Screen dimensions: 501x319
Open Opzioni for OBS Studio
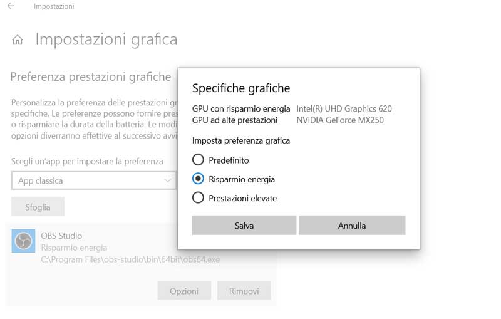[184, 291]
